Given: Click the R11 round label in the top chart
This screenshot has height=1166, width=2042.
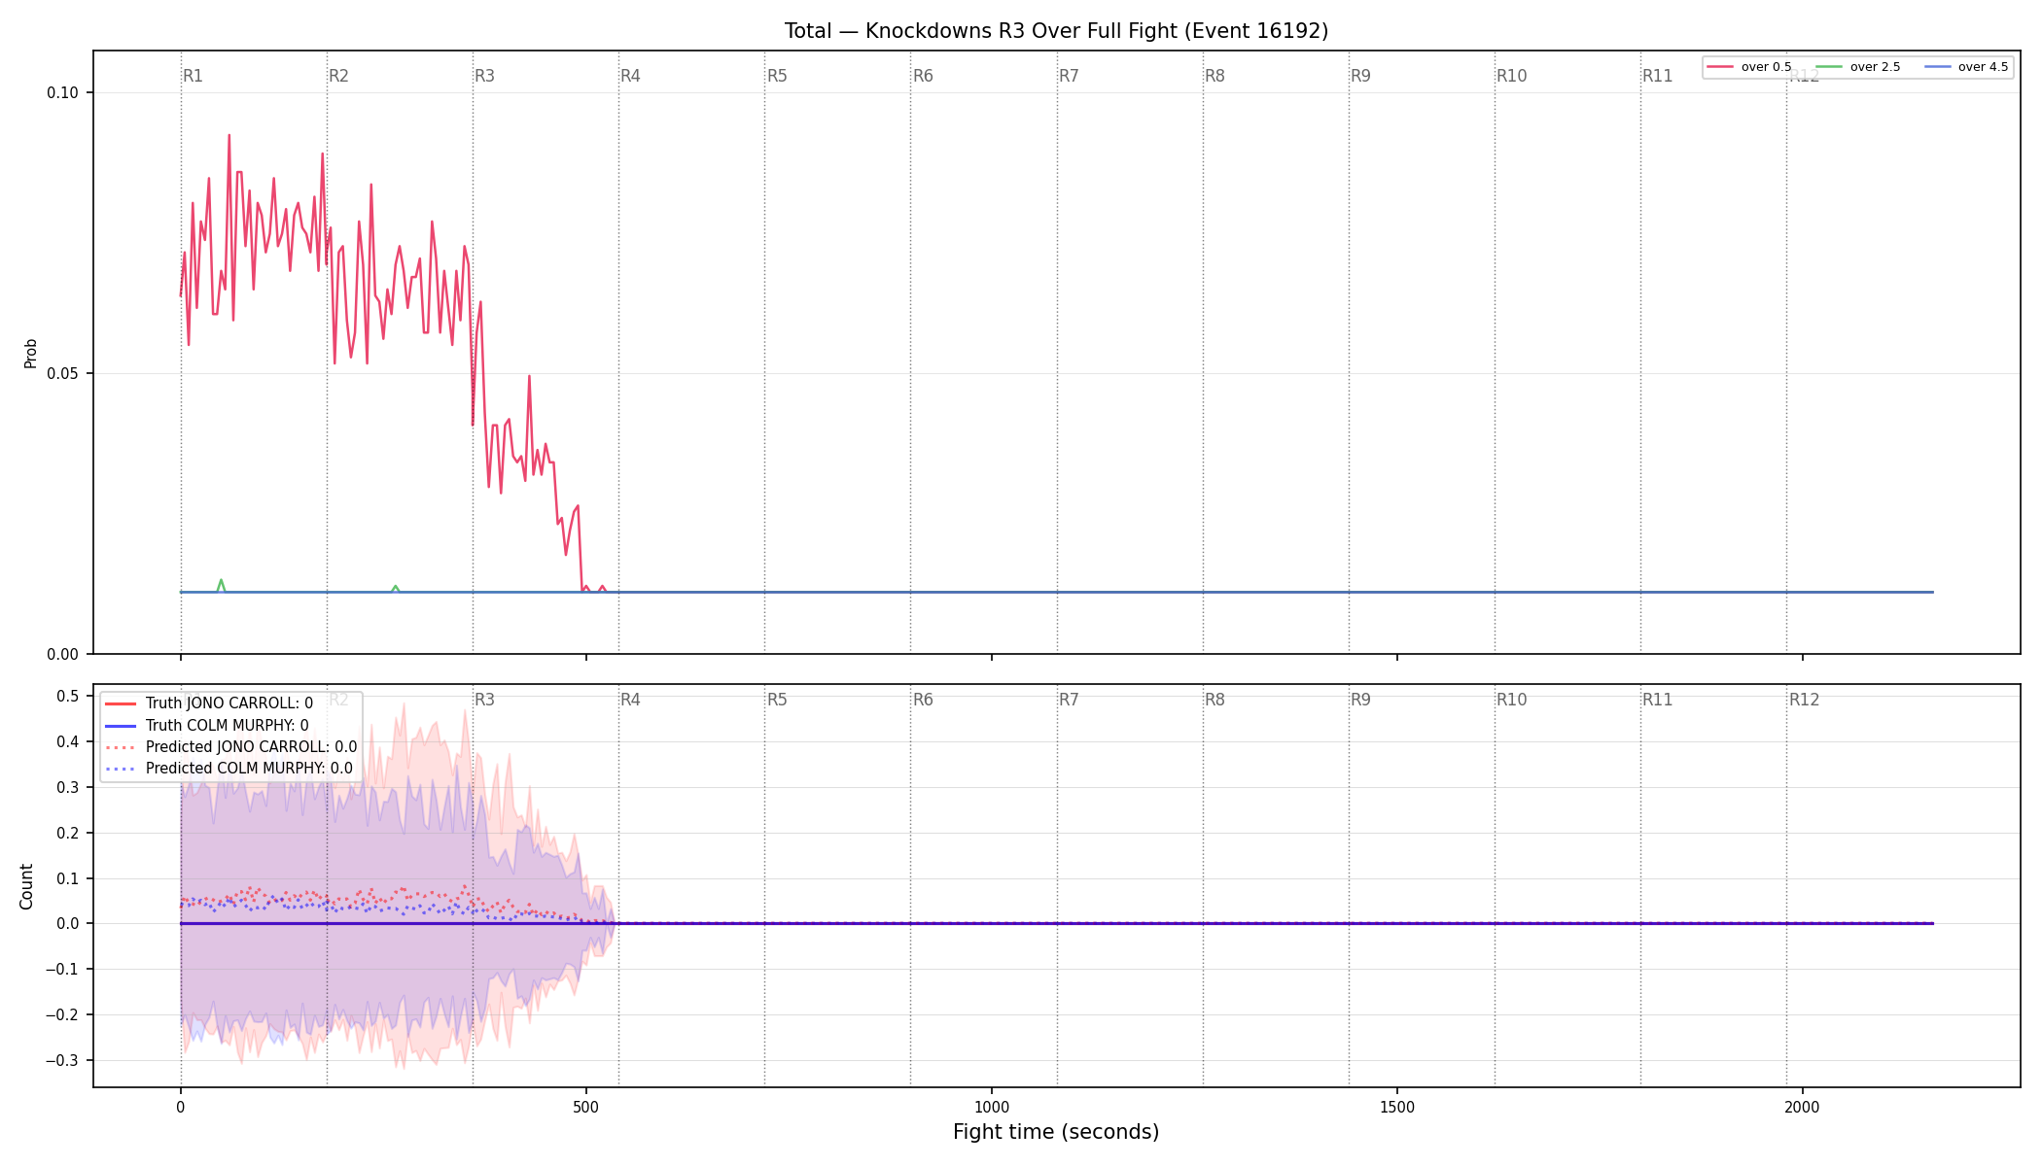Looking at the screenshot, I should click(1657, 76).
